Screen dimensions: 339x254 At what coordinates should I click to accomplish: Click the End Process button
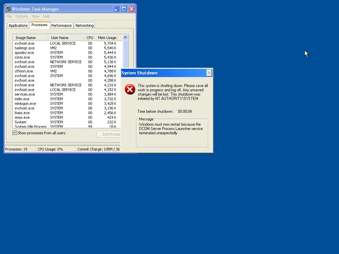pyautogui.click(x=109, y=134)
